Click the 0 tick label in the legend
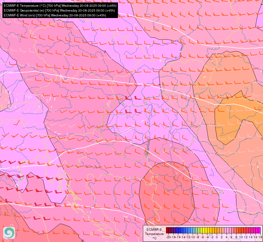 (x=217, y=237)
